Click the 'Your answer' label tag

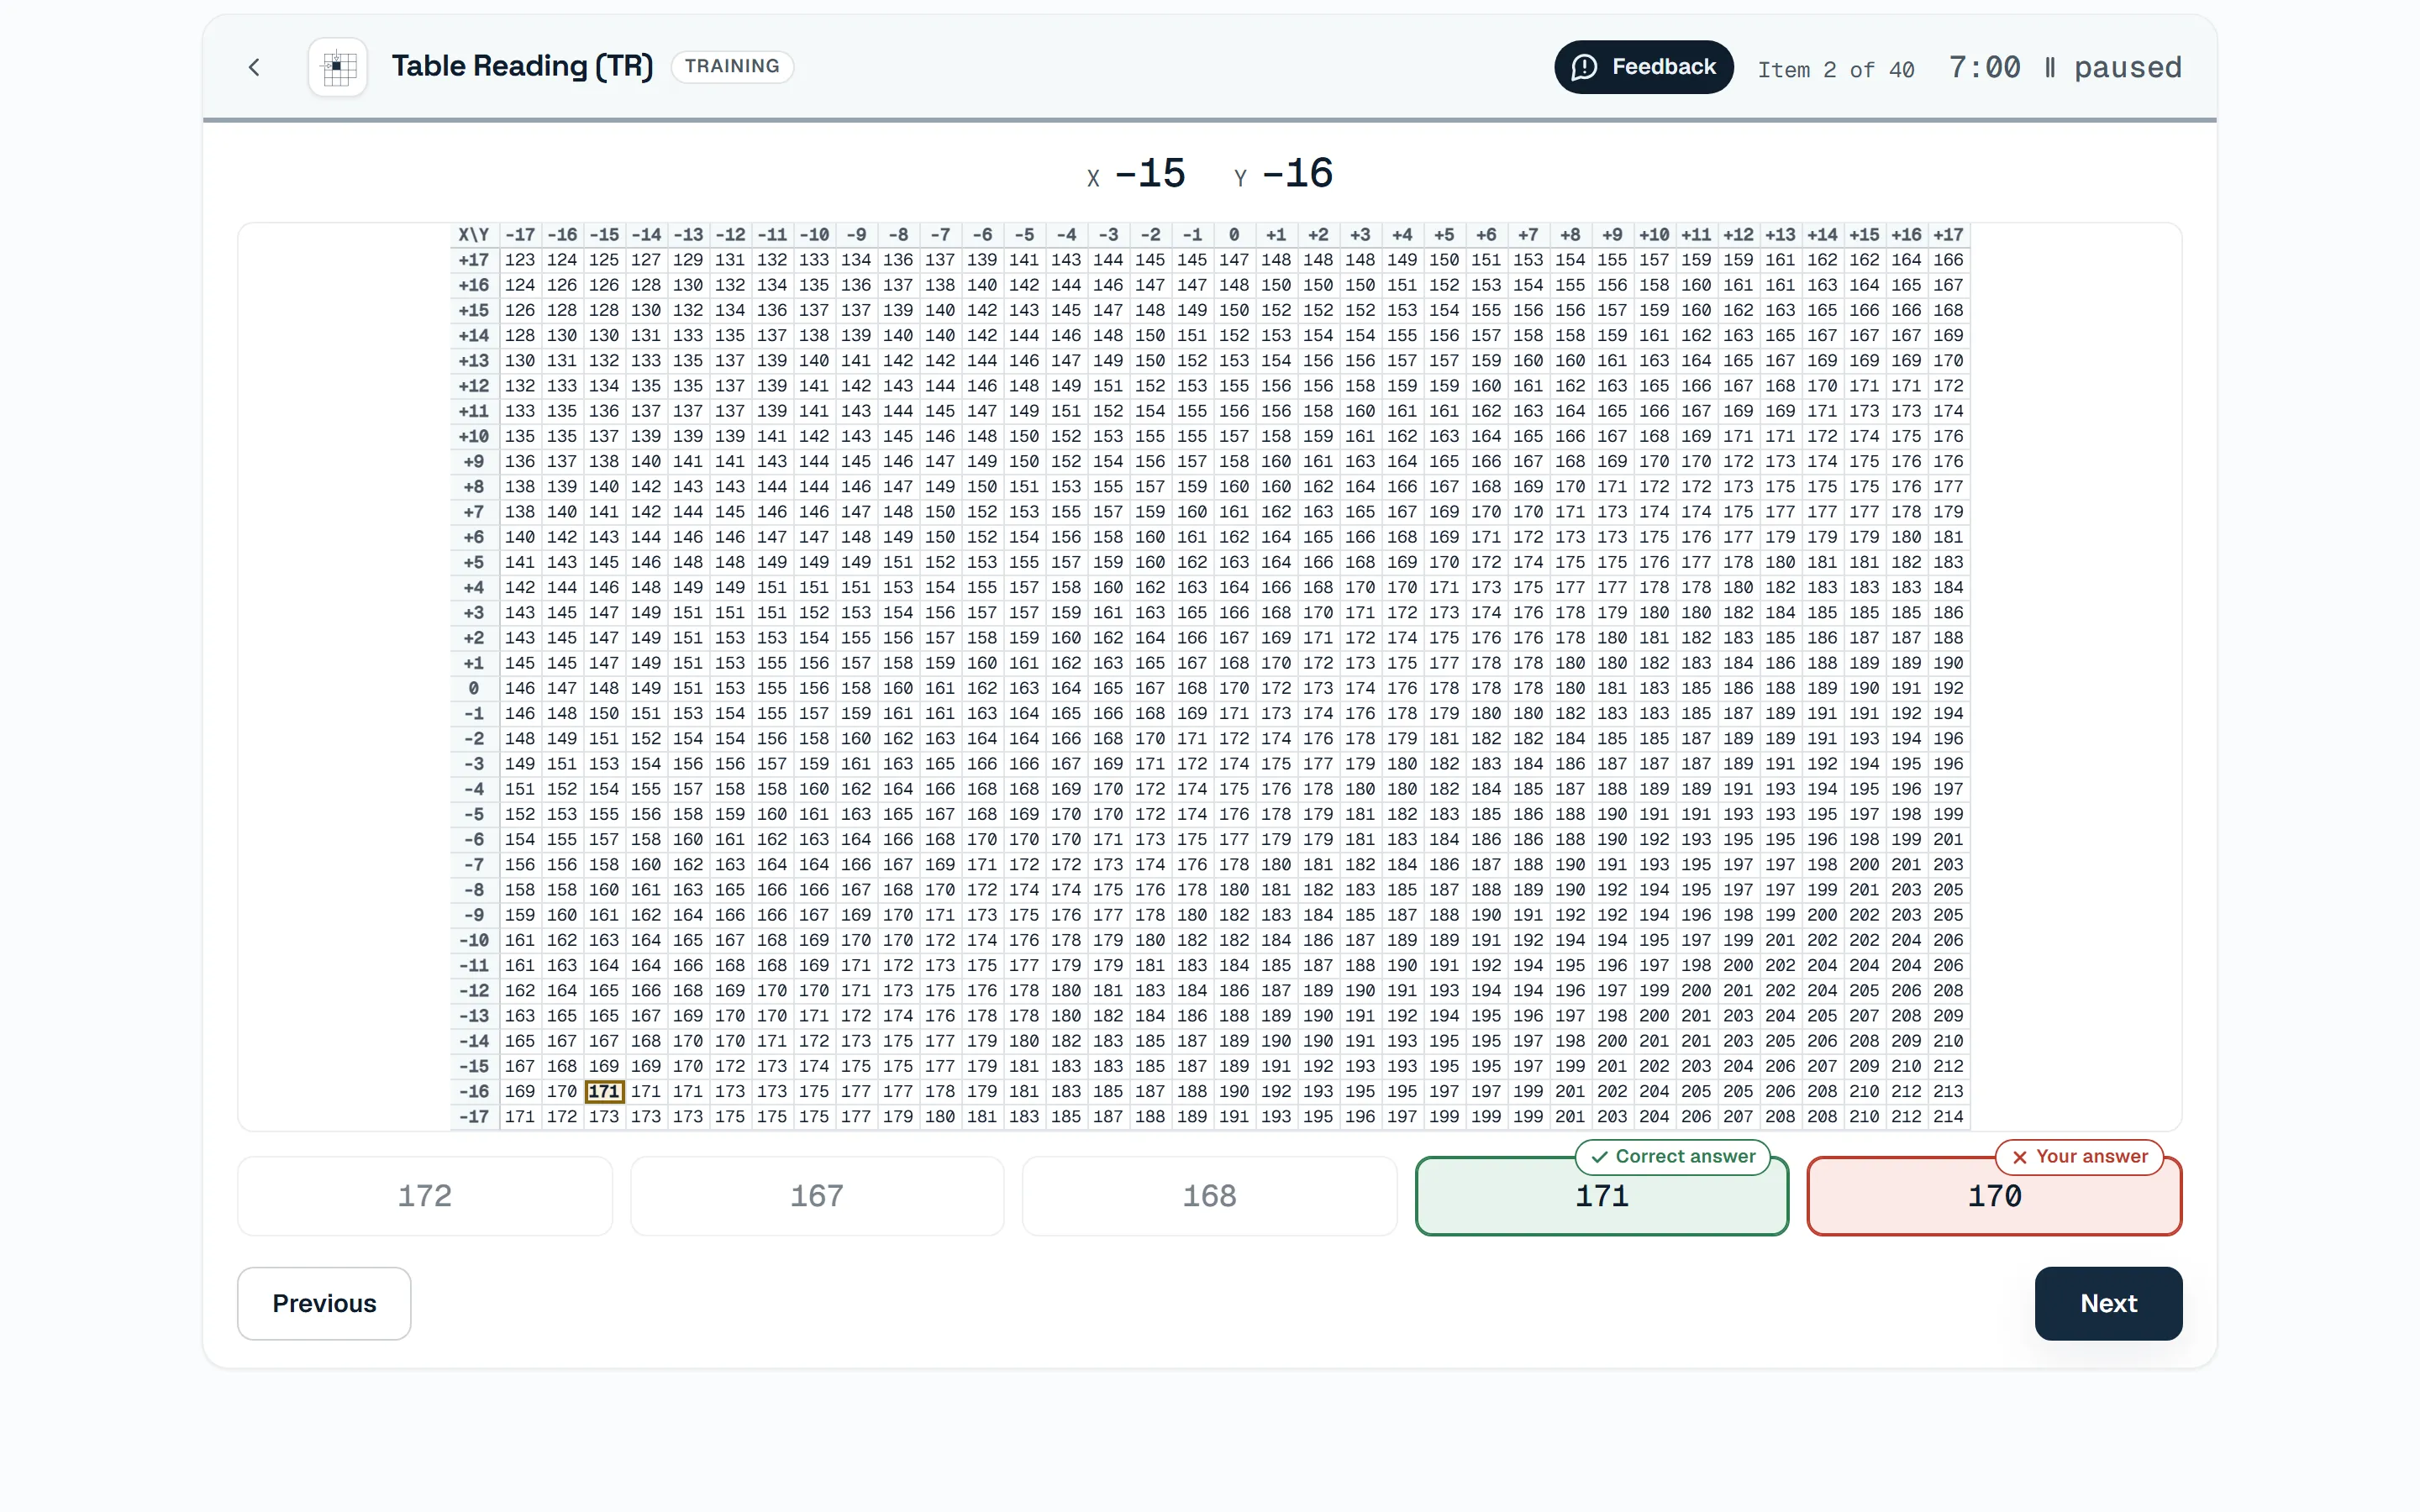(2080, 1156)
